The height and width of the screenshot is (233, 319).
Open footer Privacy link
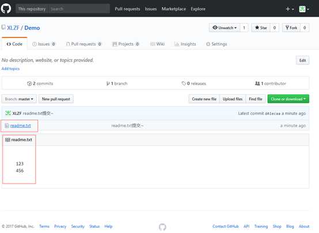click(60, 226)
